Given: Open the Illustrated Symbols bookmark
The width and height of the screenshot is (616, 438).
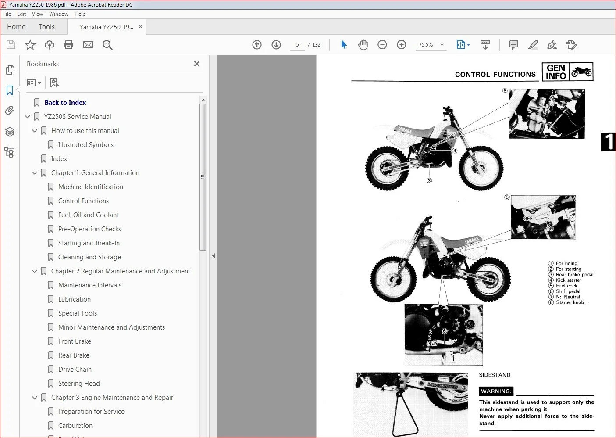Looking at the screenshot, I should 86,145.
